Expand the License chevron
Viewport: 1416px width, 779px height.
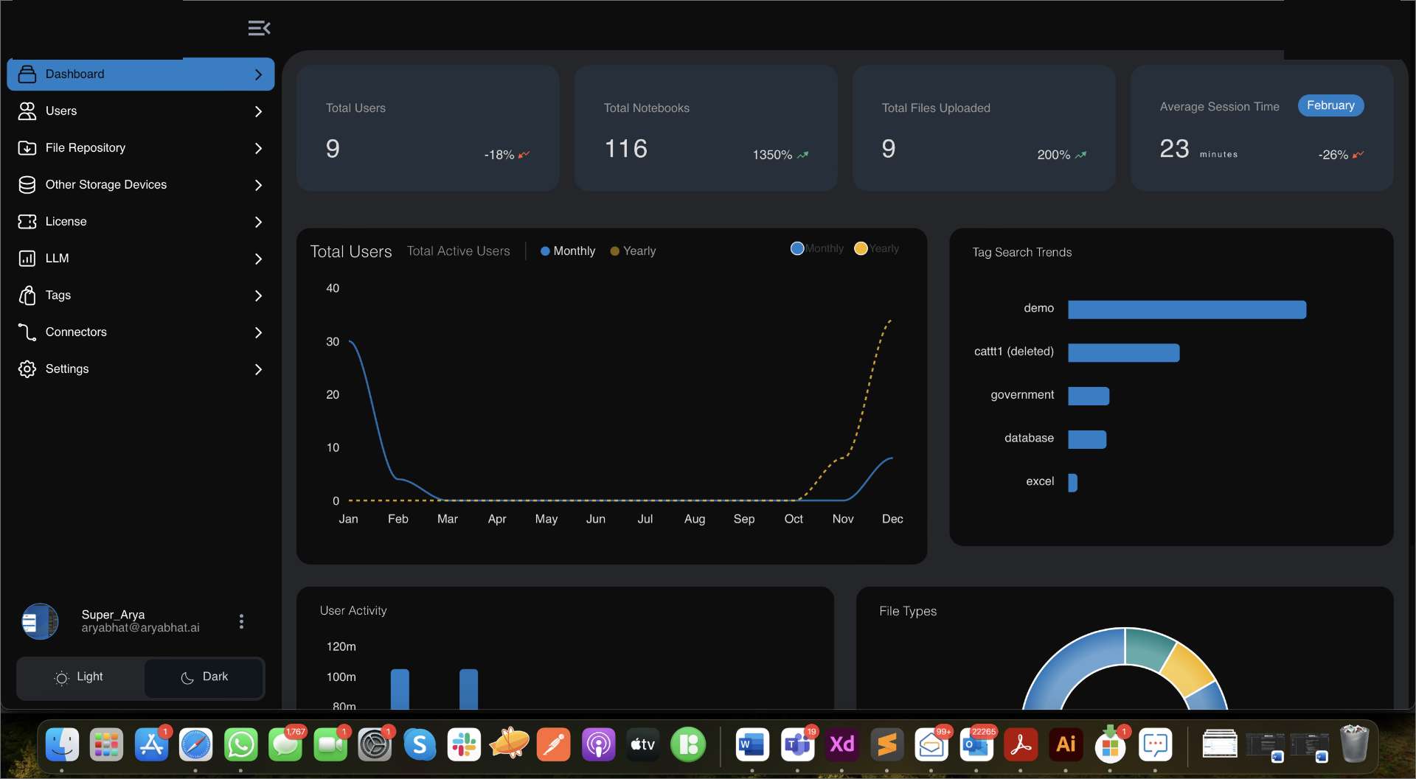coord(258,222)
